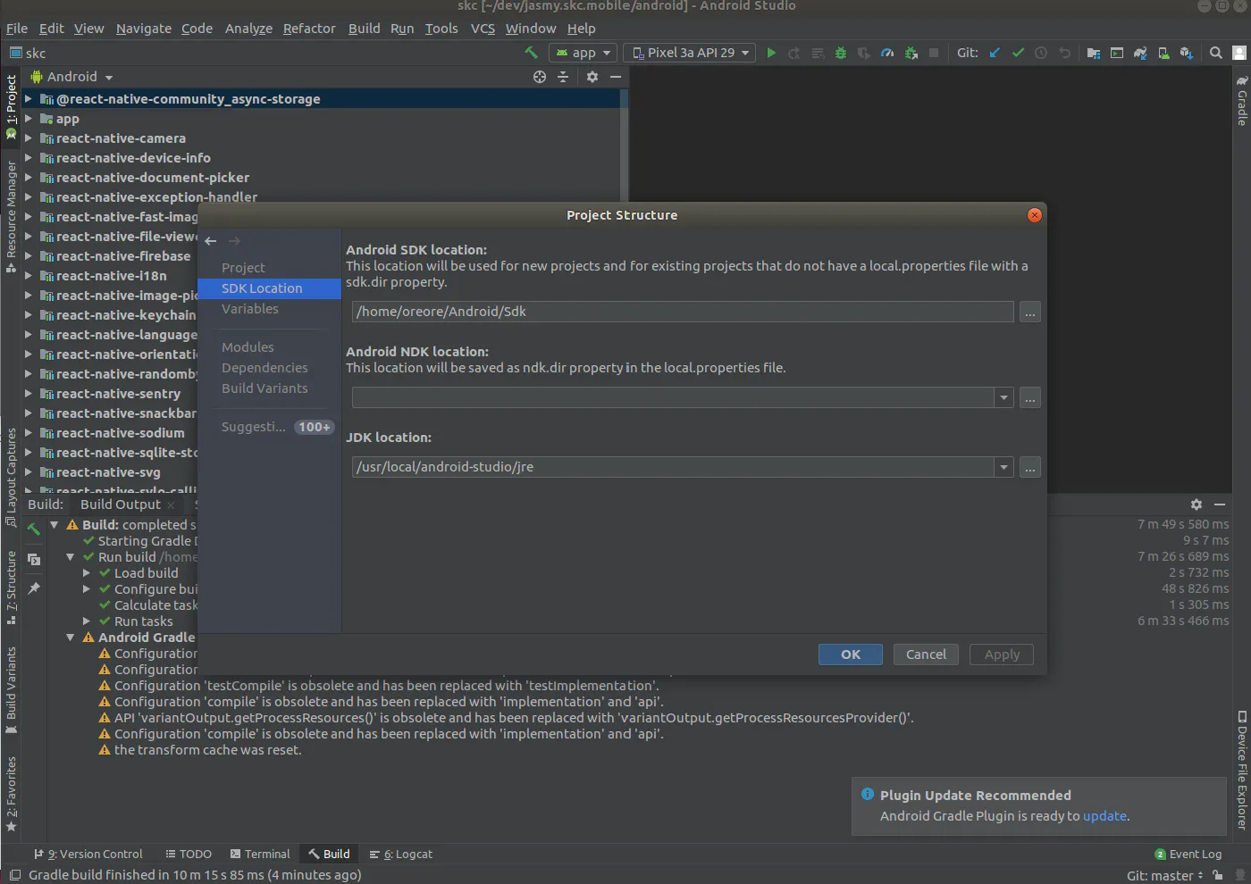This screenshot has height=884, width=1251.
Task: Select the react-native-sodium module
Action: pyautogui.click(x=120, y=433)
